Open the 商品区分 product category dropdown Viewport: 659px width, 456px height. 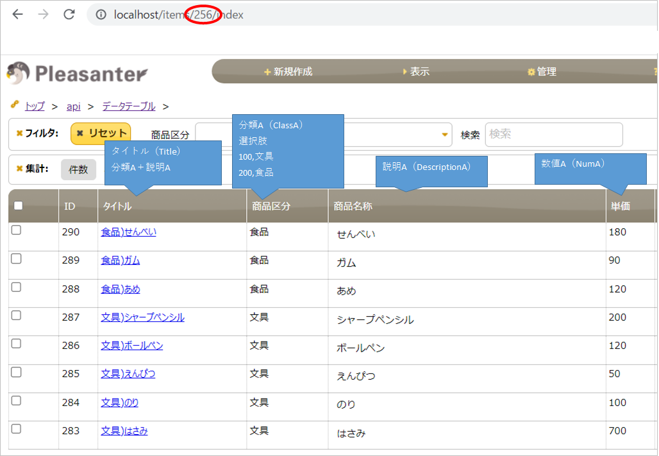click(444, 135)
